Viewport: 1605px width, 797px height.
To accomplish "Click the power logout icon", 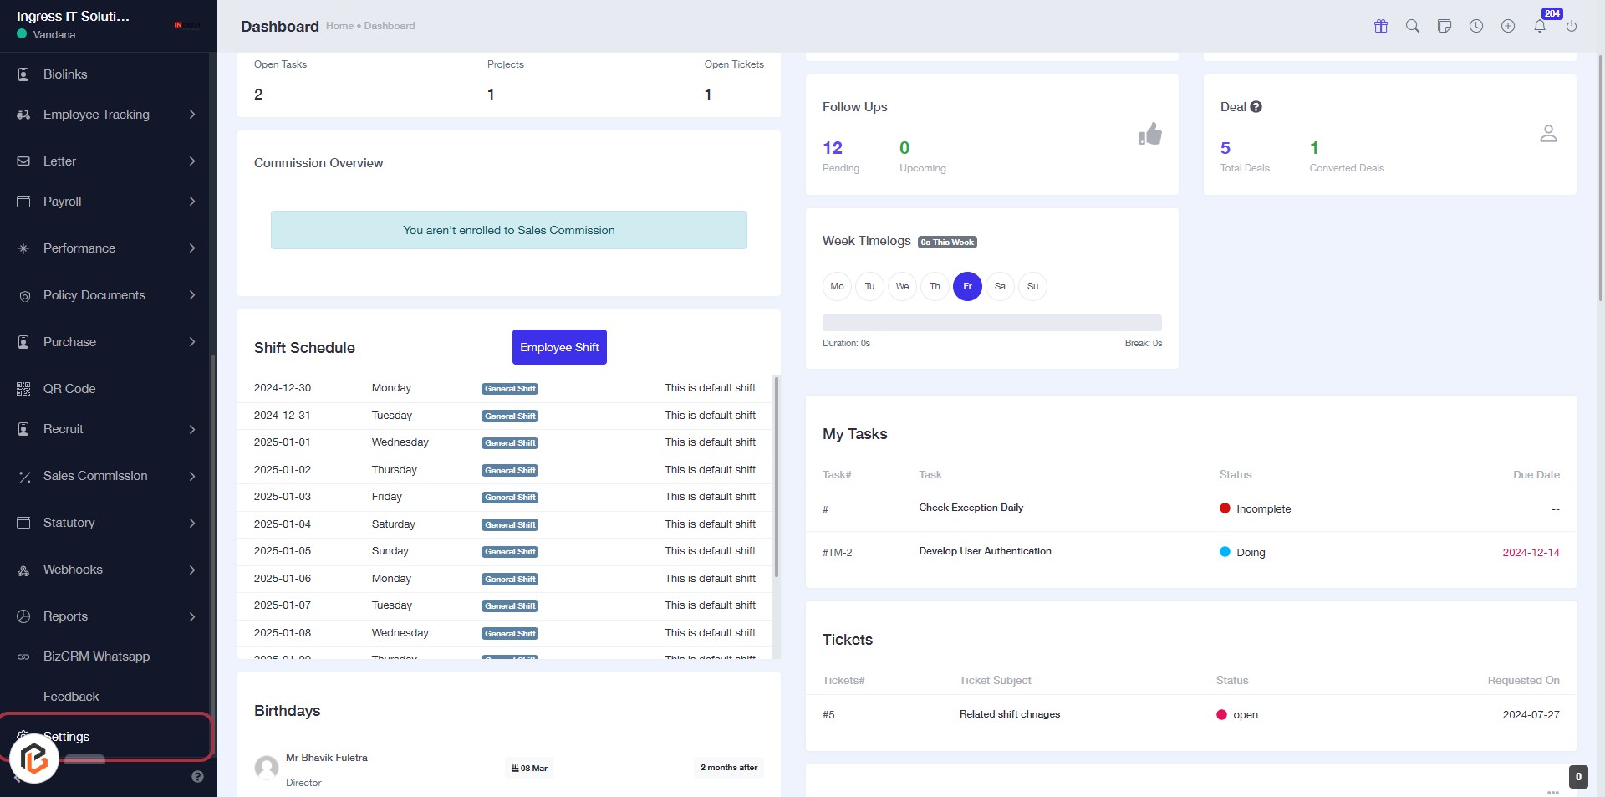I will pyautogui.click(x=1572, y=26).
